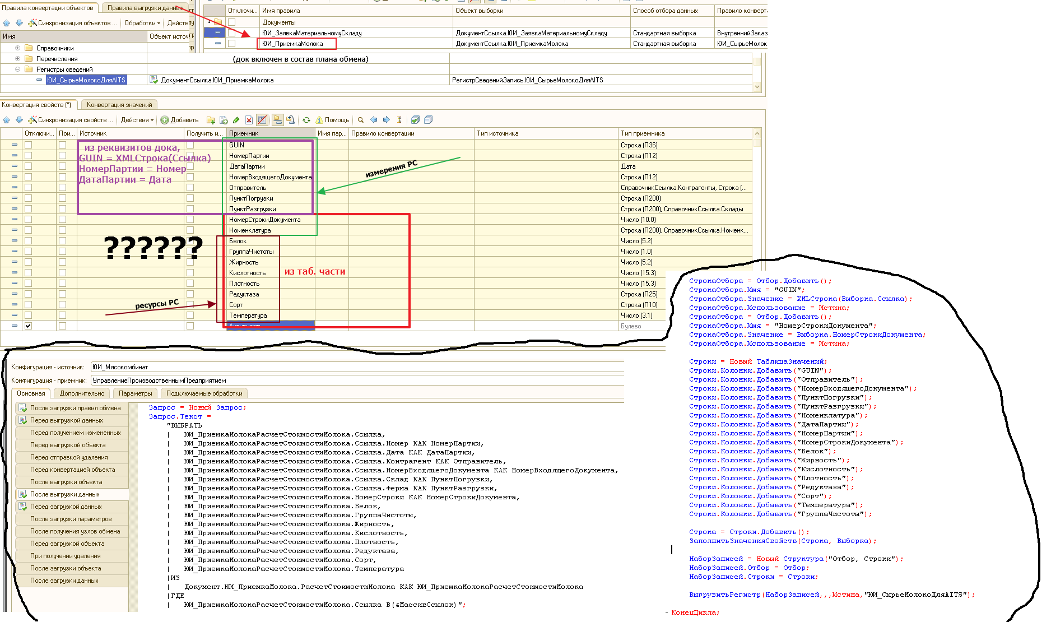Open search magnifier icon

click(x=361, y=120)
